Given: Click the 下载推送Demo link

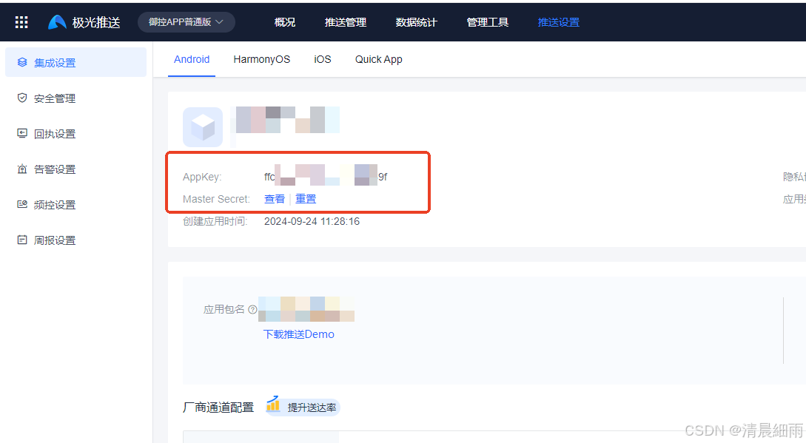Looking at the screenshot, I should (299, 334).
